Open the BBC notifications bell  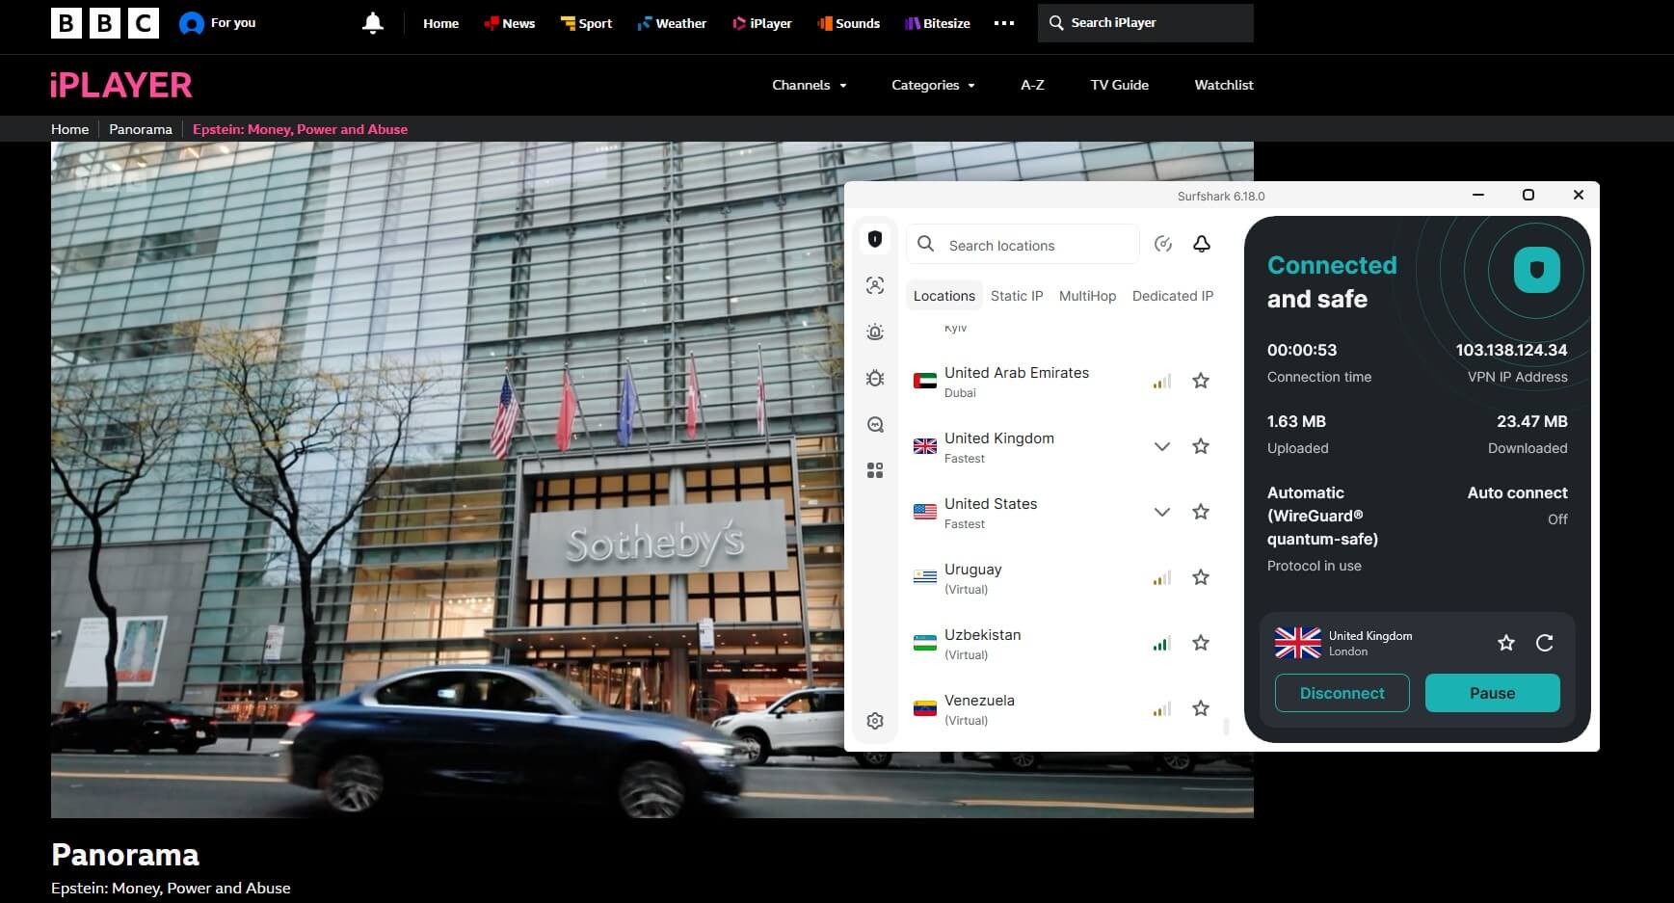(373, 23)
